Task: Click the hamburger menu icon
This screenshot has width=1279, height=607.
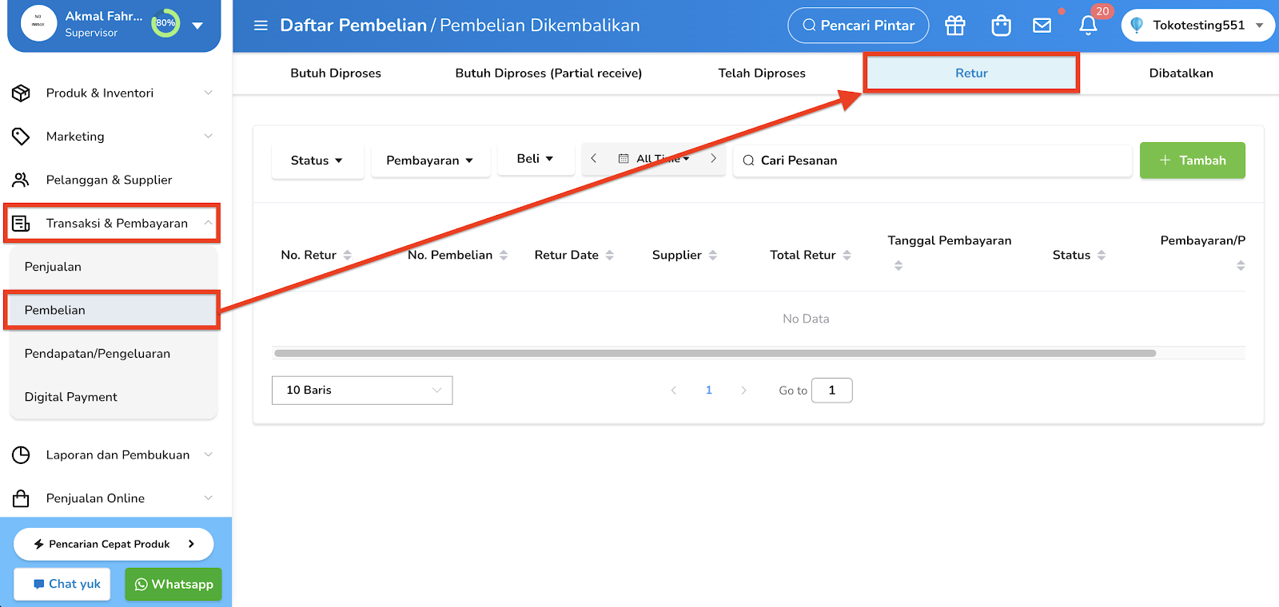Action: (x=261, y=26)
